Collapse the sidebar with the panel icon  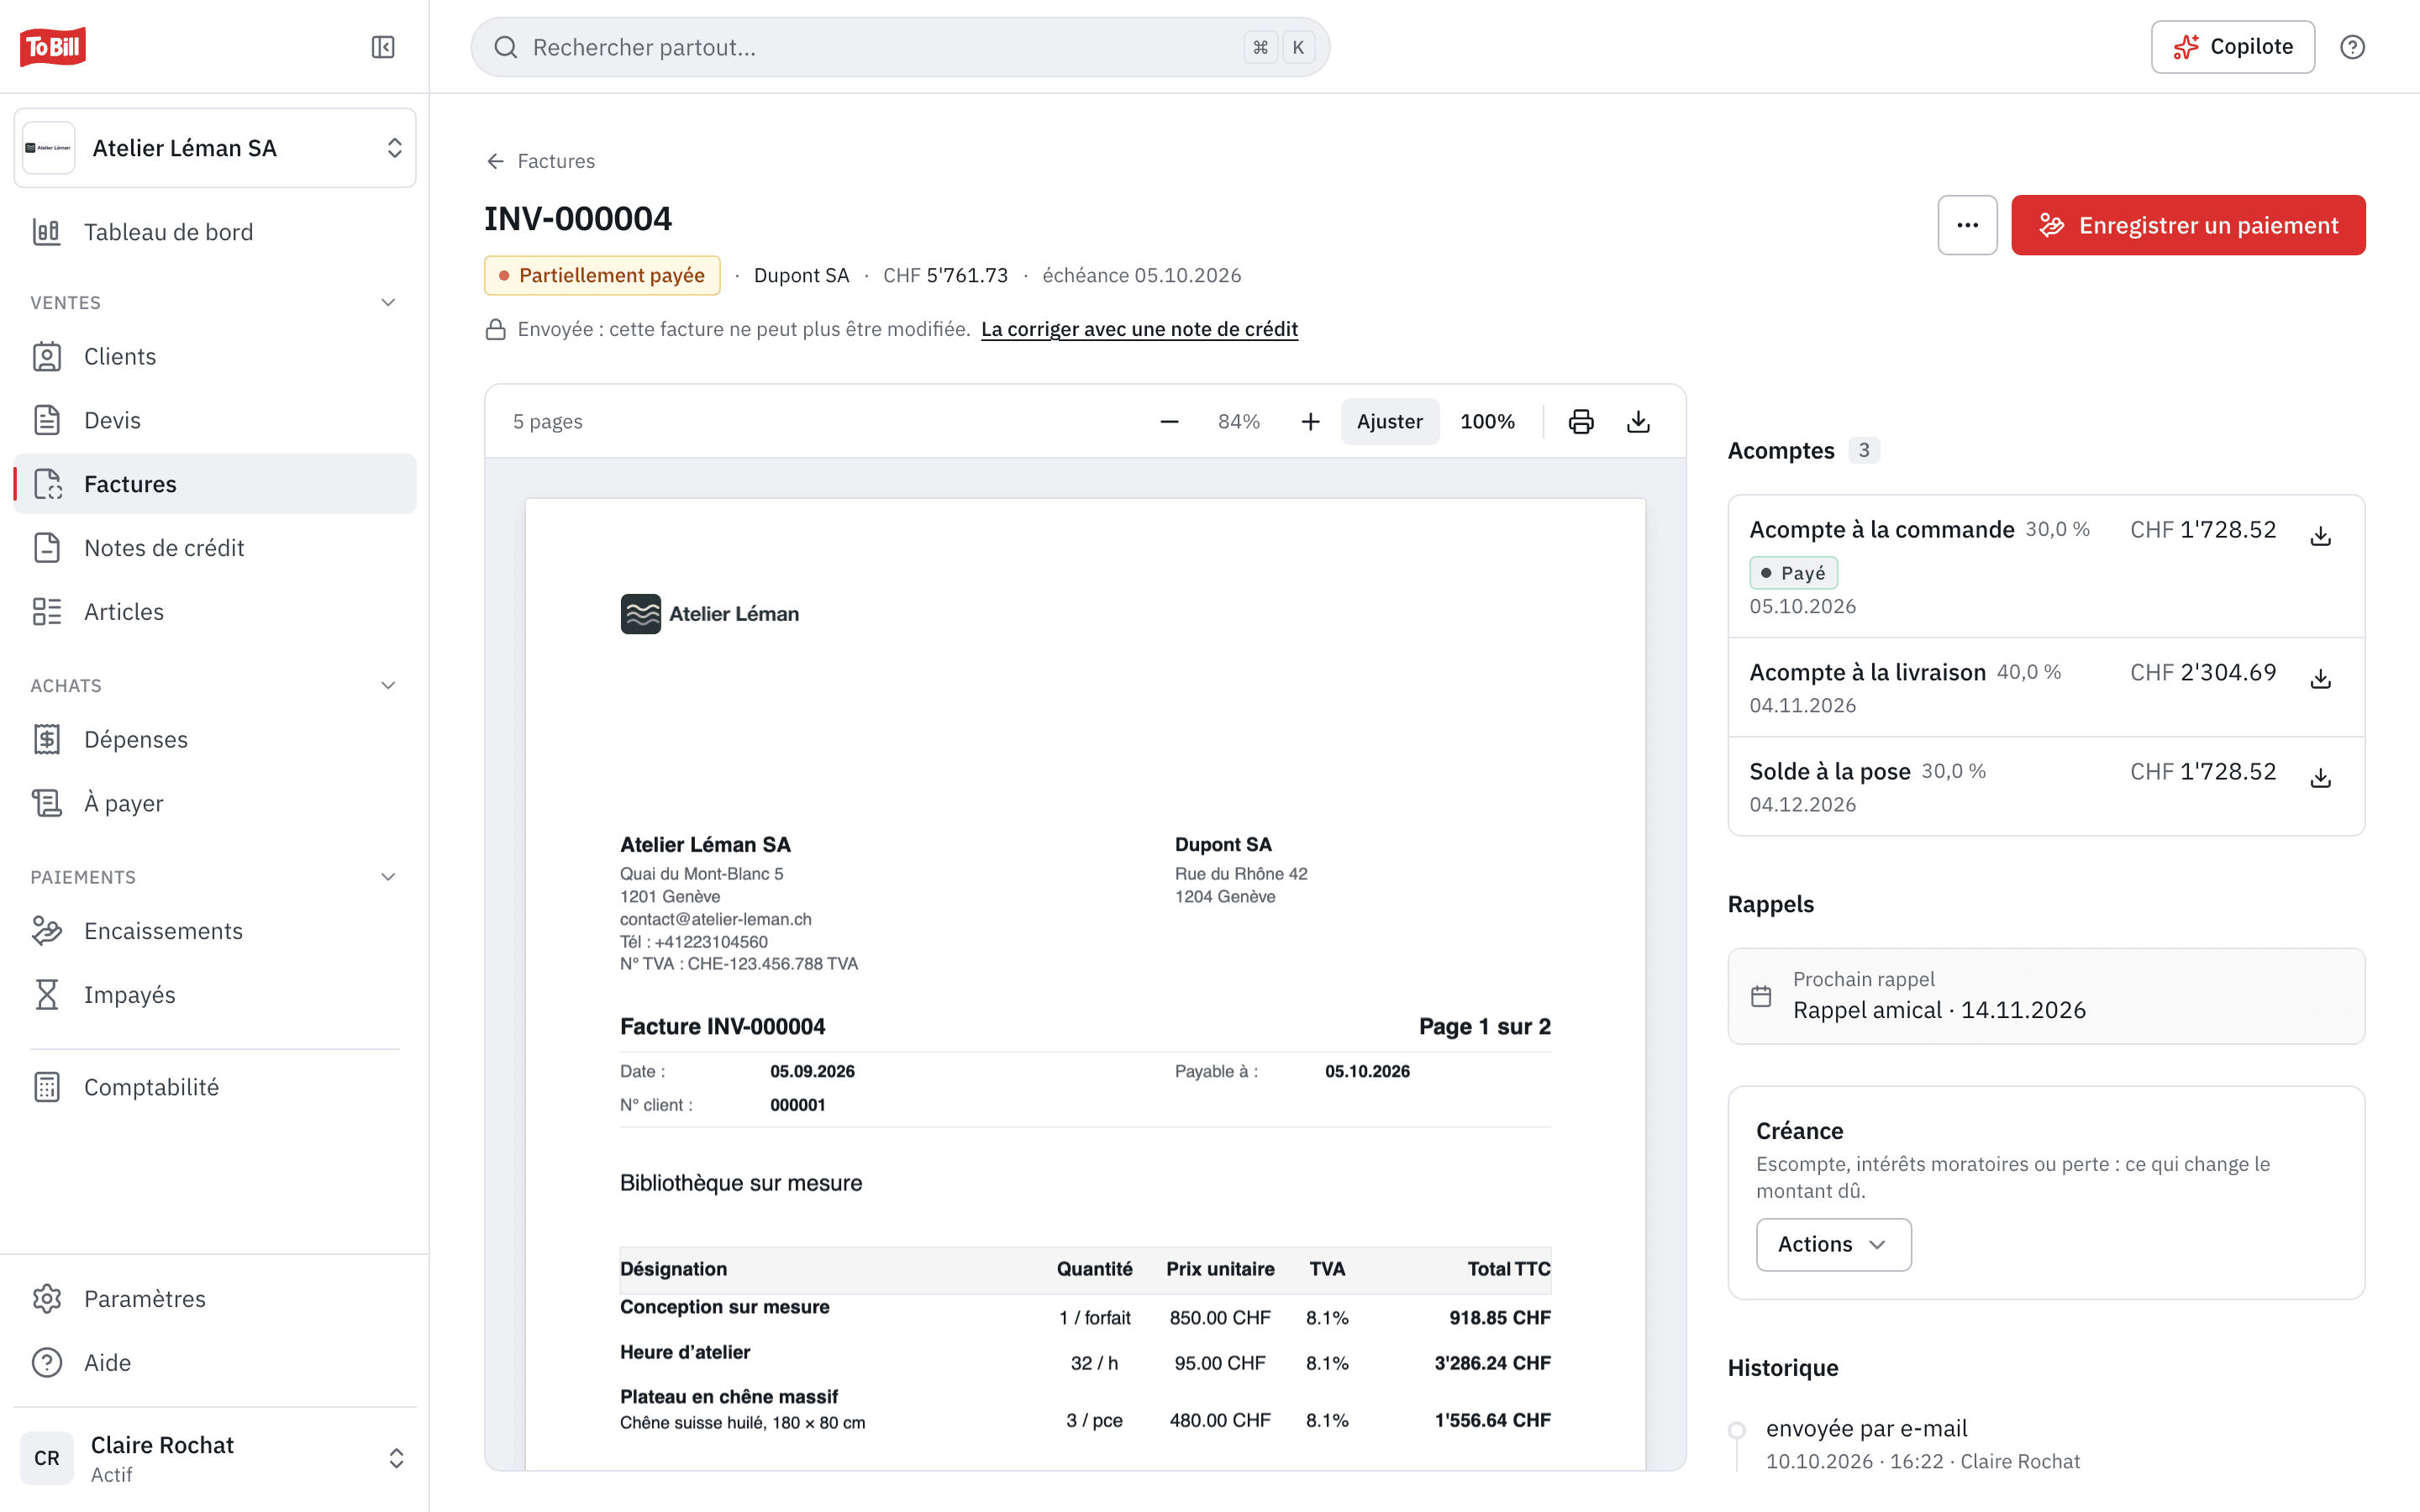pyautogui.click(x=383, y=47)
